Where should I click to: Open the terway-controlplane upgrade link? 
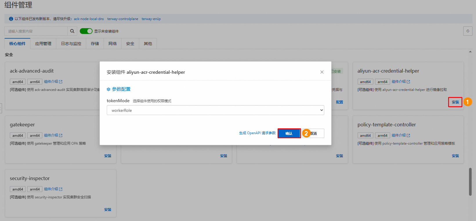[123, 19]
